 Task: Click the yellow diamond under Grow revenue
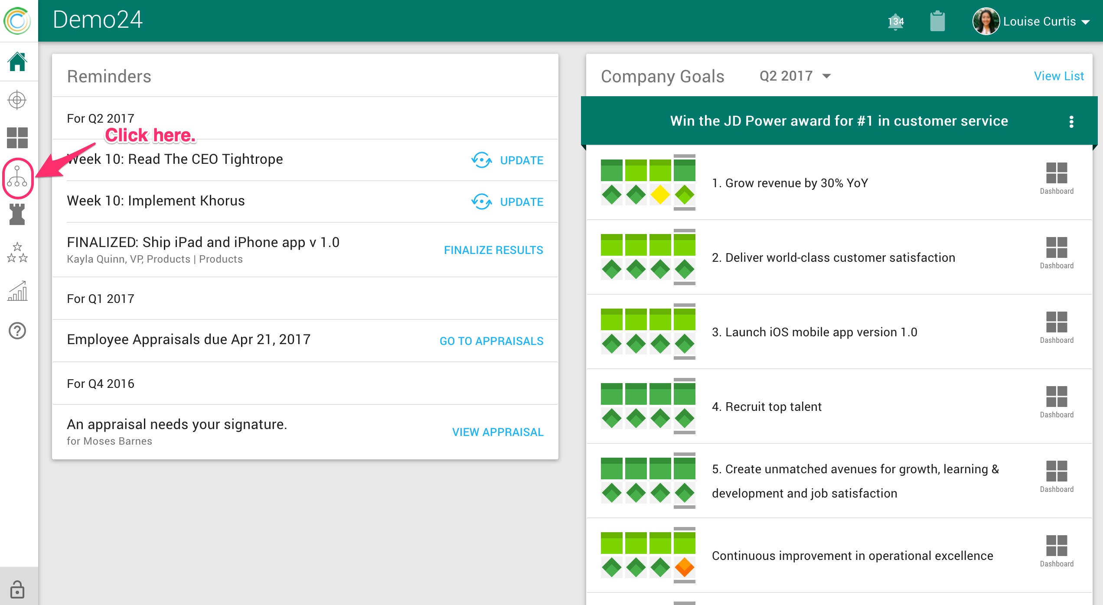tap(660, 195)
